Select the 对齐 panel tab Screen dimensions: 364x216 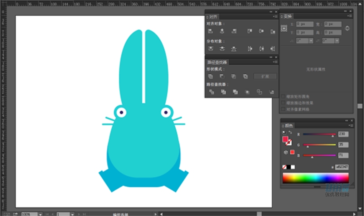click(x=213, y=17)
